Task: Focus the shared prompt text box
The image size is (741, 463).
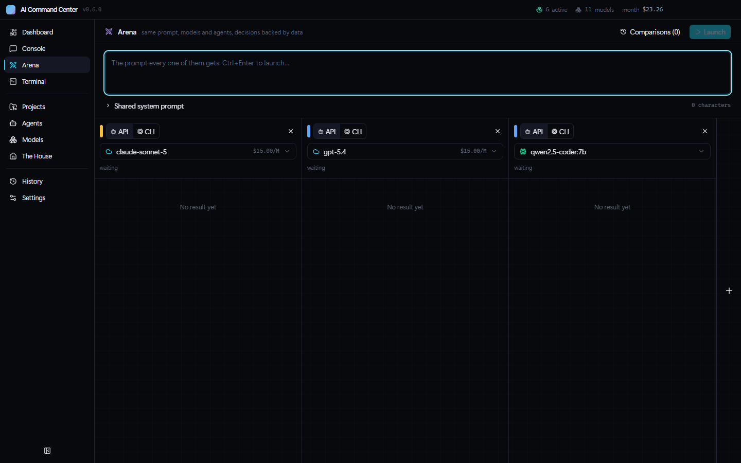Action: point(418,73)
